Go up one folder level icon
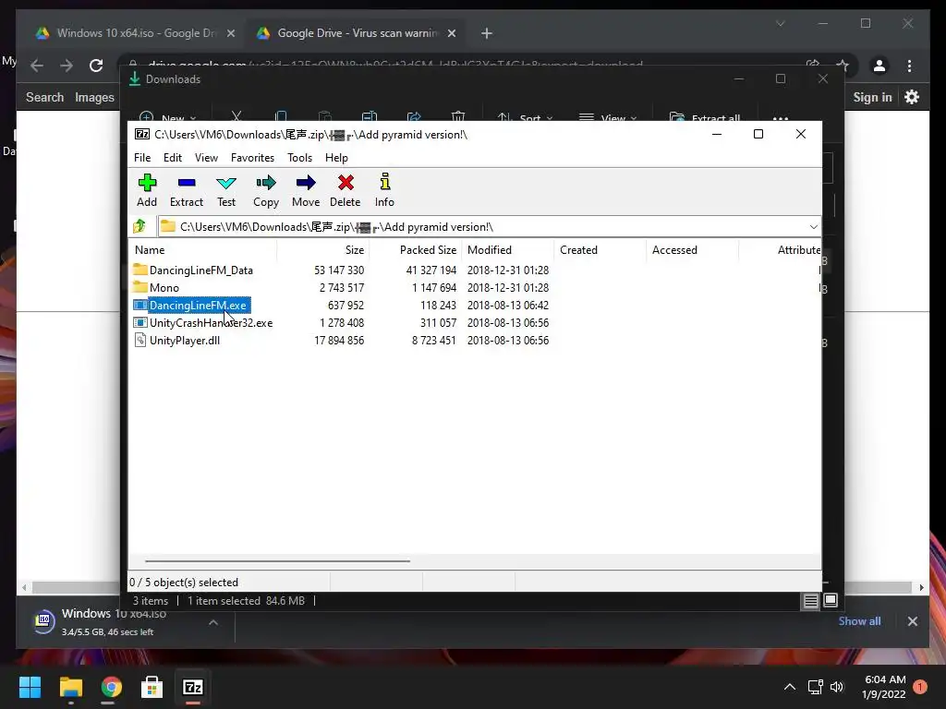The width and height of the screenshot is (946, 709). (140, 226)
